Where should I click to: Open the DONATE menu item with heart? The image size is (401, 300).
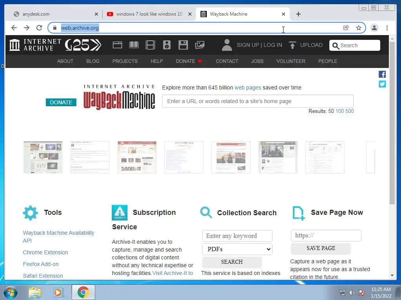(x=189, y=61)
